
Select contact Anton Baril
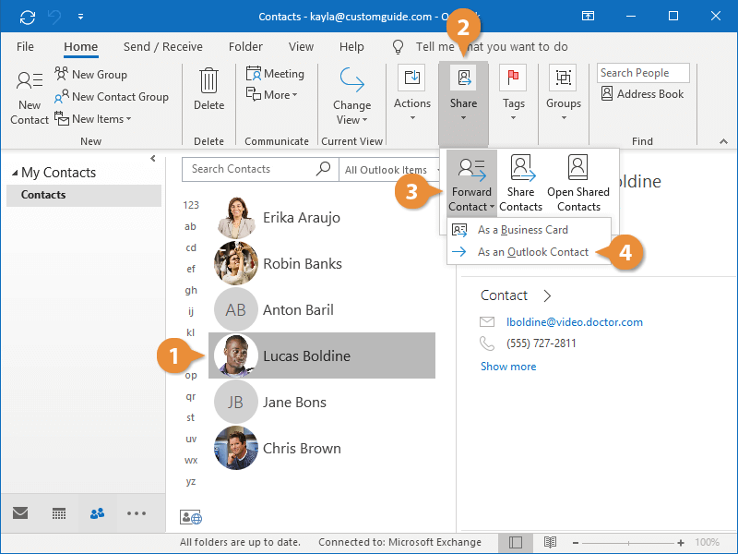tap(322, 310)
